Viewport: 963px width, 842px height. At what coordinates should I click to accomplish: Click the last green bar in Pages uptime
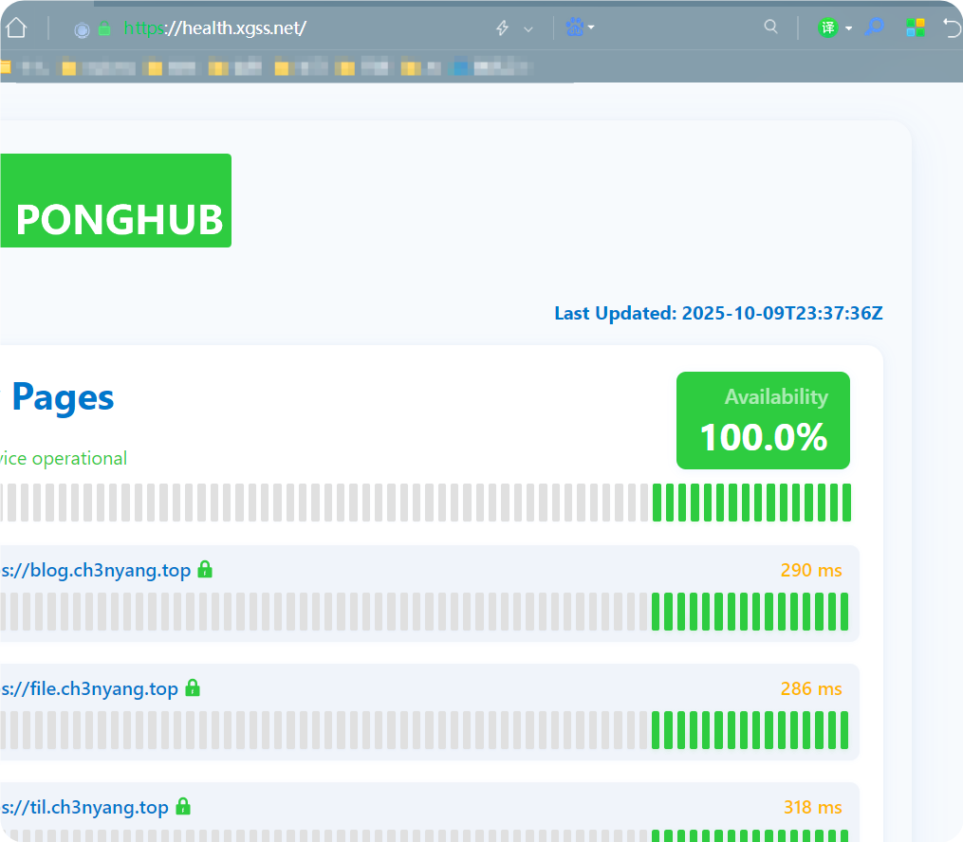(x=846, y=503)
